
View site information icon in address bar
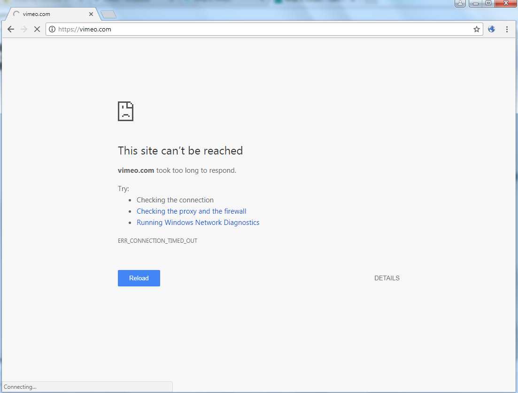click(52, 30)
